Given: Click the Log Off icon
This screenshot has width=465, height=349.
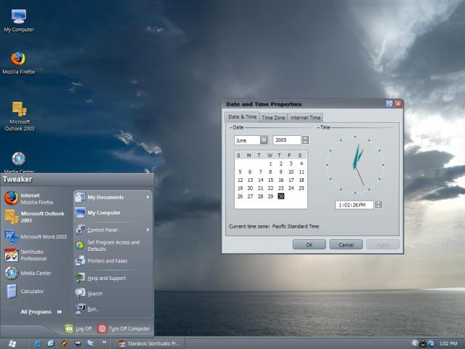Looking at the screenshot, I should point(69,329).
